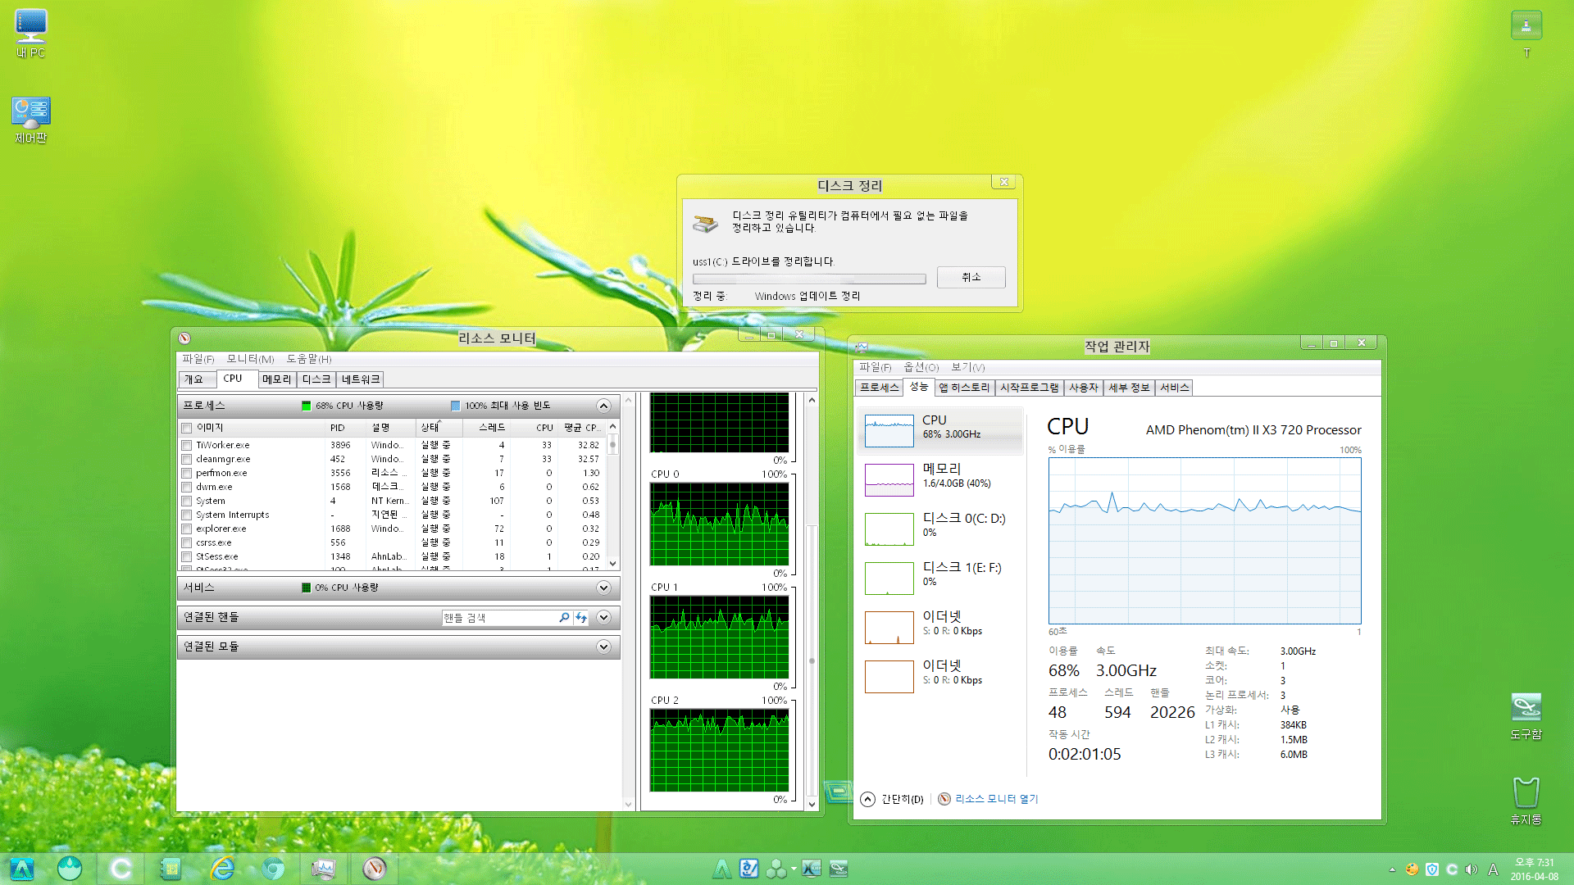Switch to 메모리 tab in Resource Monitor

[277, 379]
